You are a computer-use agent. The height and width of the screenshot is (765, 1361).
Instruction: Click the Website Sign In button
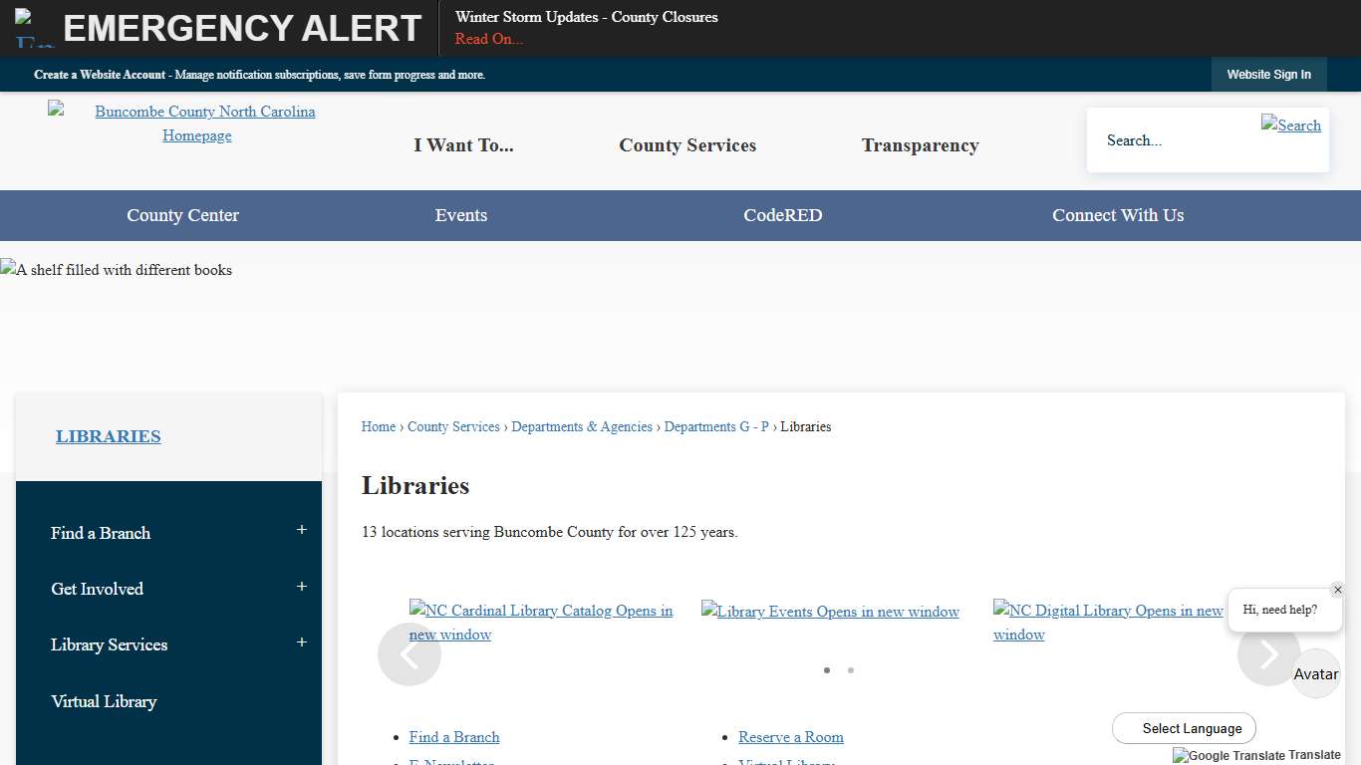click(x=1268, y=75)
